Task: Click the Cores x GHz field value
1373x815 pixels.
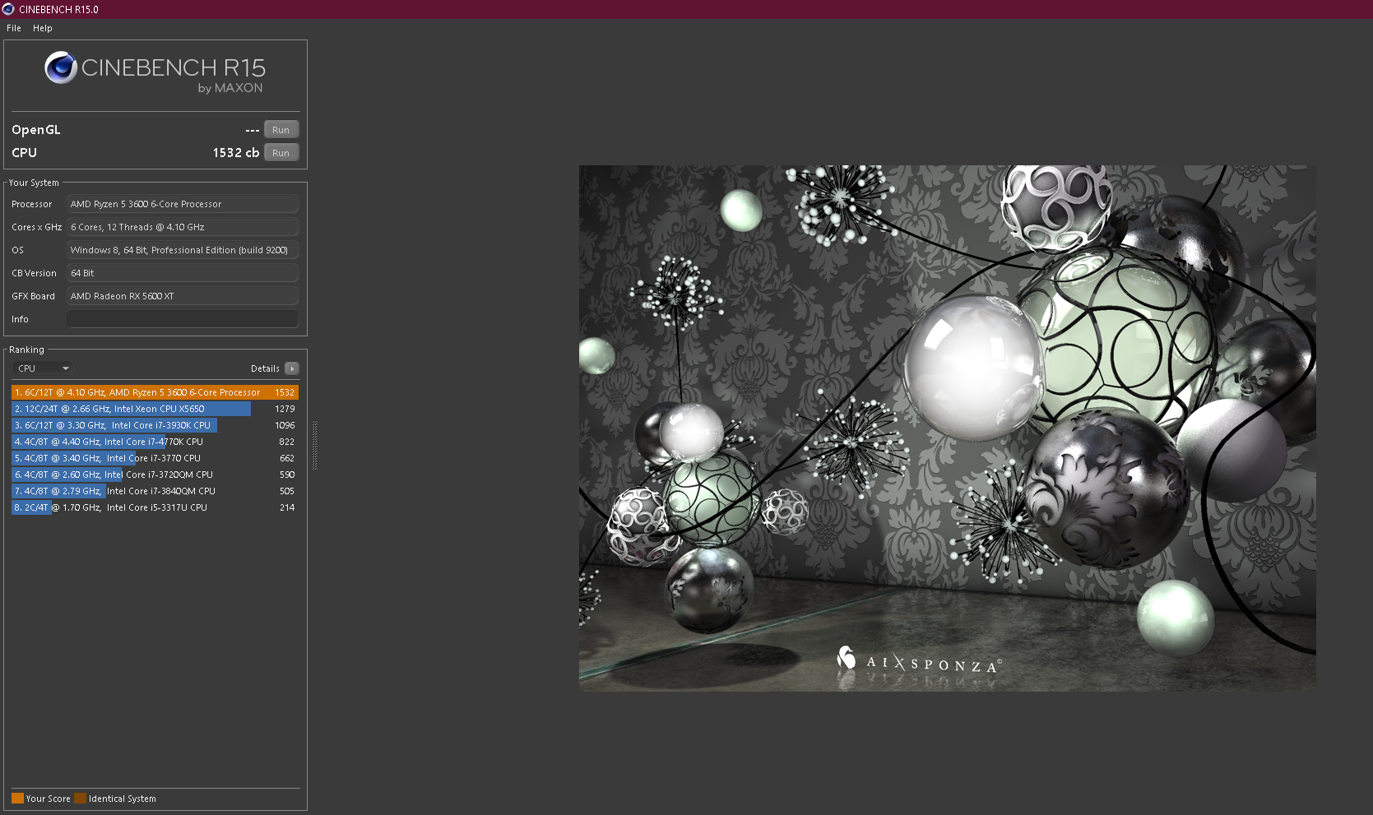Action: (x=183, y=227)
